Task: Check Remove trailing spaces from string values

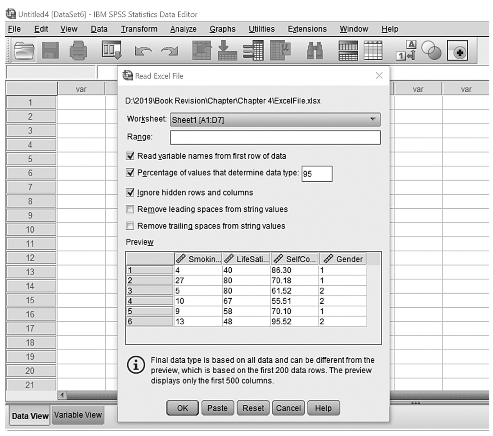Action: click(x=130, y=226)
